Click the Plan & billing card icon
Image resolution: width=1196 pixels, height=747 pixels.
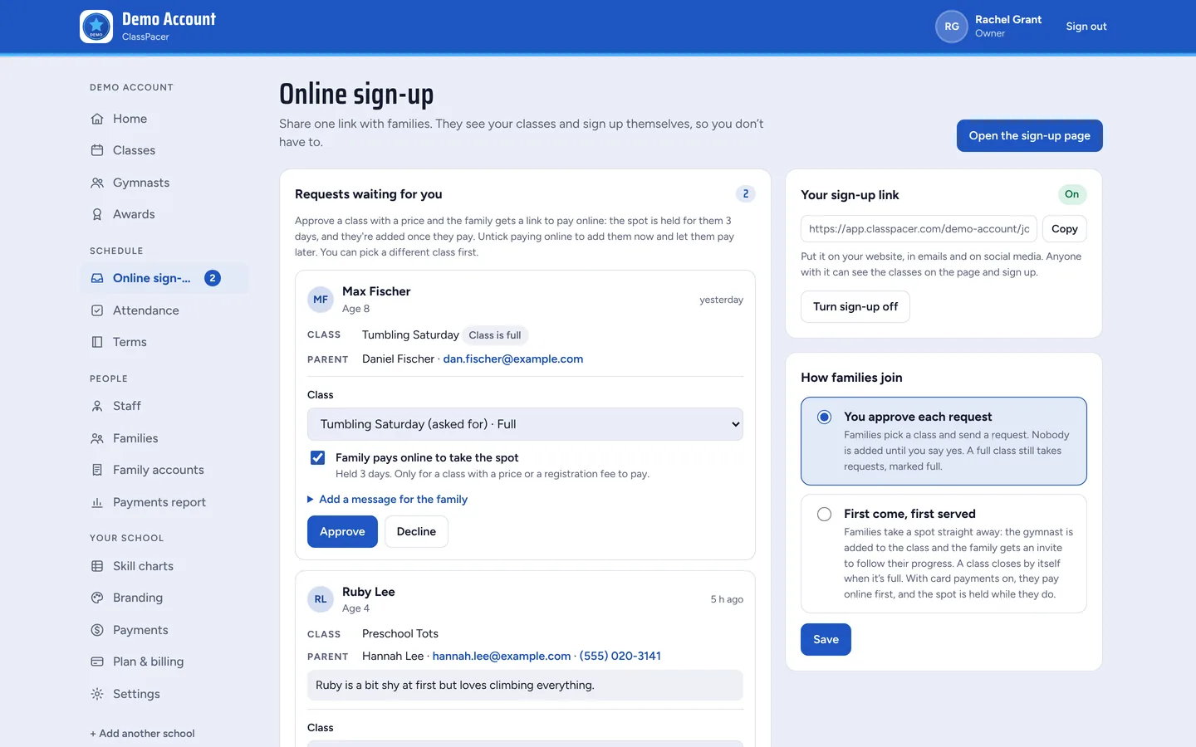[x=97, y=662]
